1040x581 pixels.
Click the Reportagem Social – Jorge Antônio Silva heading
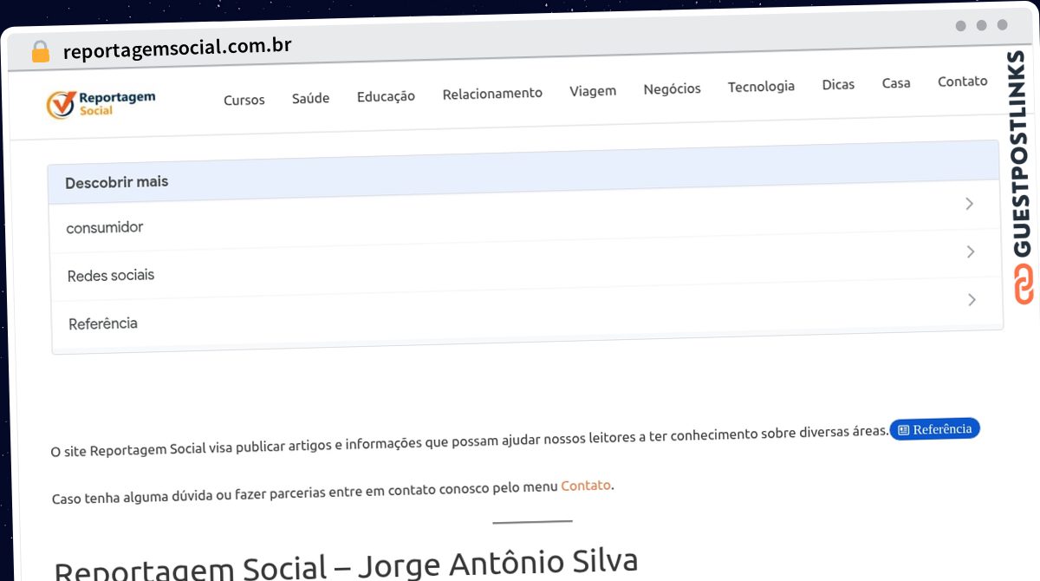(347, 563)
